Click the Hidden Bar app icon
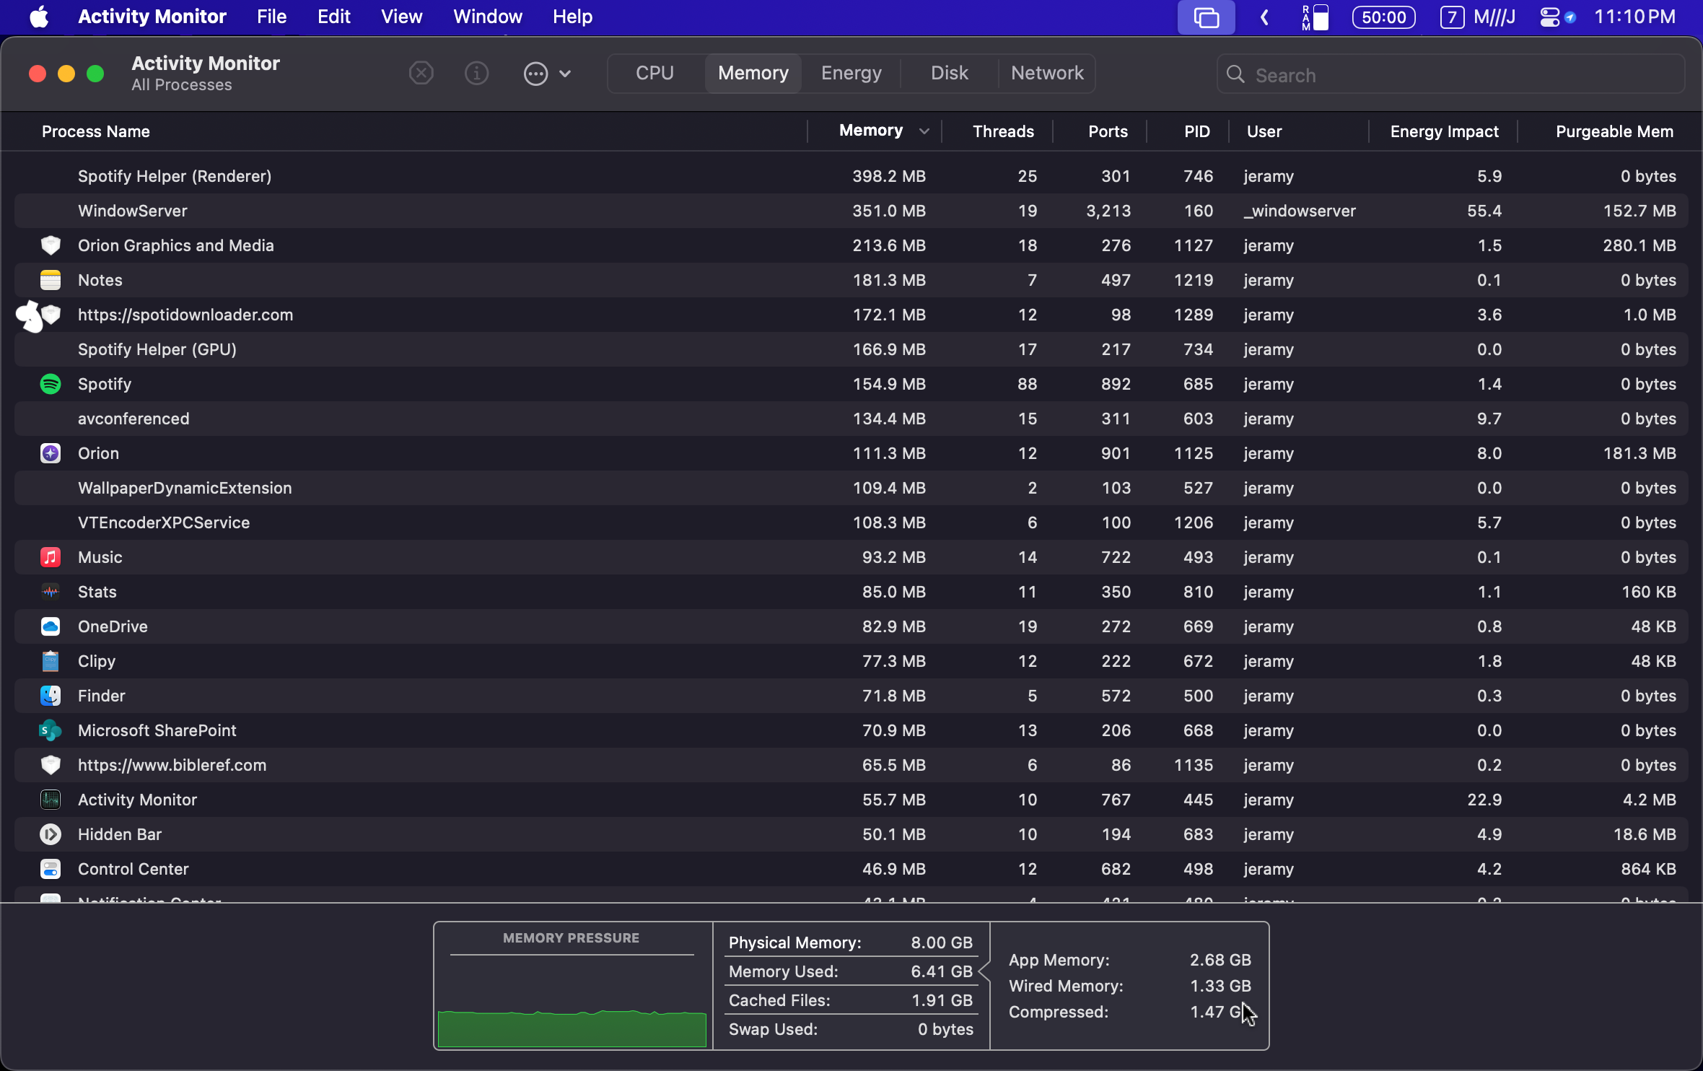This screenshot has width=1703, height=1071. (51, 834)
